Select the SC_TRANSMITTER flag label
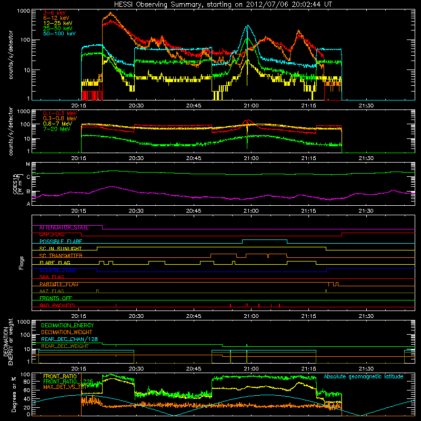The width and height of the screenshot is (421, 421). click(x=61, y=256)
